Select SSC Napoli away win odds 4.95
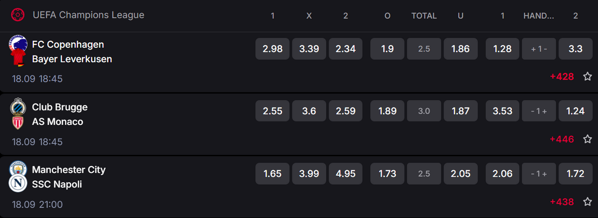The image size is (598, 218). (346, 174)
